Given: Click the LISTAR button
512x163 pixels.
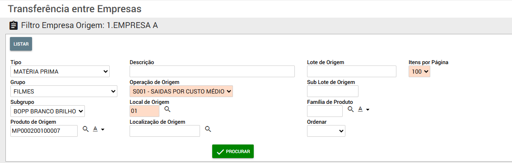Looking at the screenshot, I should tap(21, 44).
